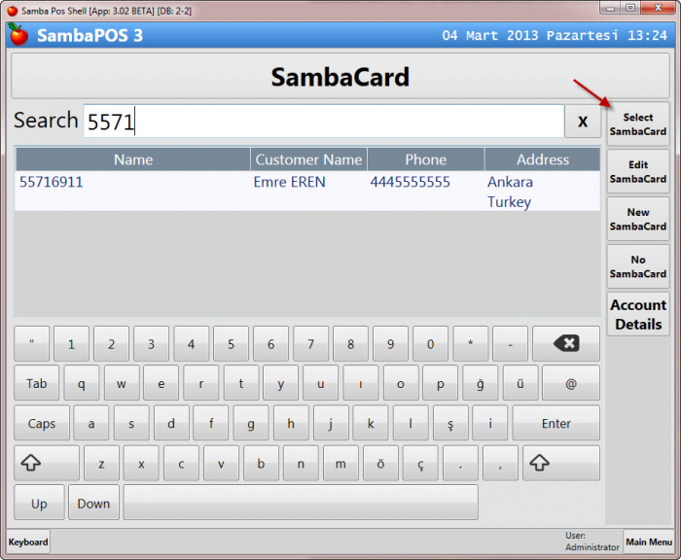Create a card with New SambaCard

637,220
